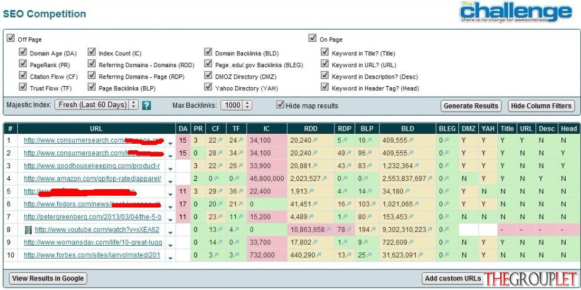Screen dimensions: 581x290
Task: Click IC cell showing 46,800,000
Action: (x=267, y=179)
